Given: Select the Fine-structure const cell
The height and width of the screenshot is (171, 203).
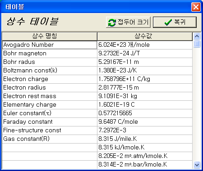Looking at the screenshot, I should coord(50,130).
